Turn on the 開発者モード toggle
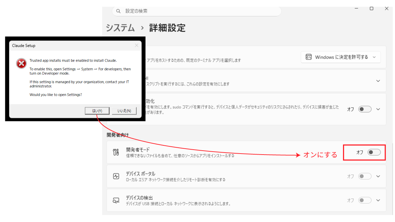Screen dimensions: 395x222 [374, 152]
